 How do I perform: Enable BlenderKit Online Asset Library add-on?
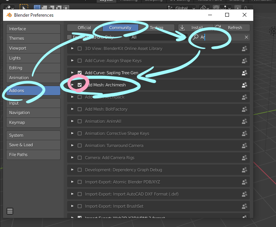click(x=80, y=49)
